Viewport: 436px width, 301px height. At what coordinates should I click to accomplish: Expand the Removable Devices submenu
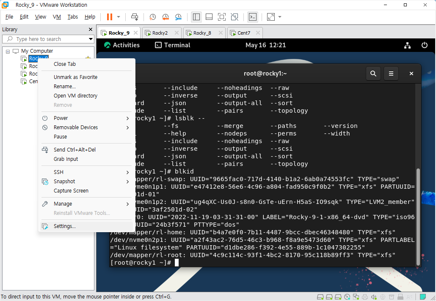tap(86, 127)
